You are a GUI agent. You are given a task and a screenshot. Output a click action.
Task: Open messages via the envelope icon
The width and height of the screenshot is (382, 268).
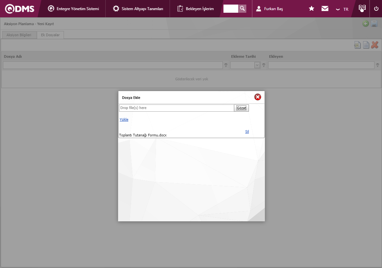(x=325, y=9)
